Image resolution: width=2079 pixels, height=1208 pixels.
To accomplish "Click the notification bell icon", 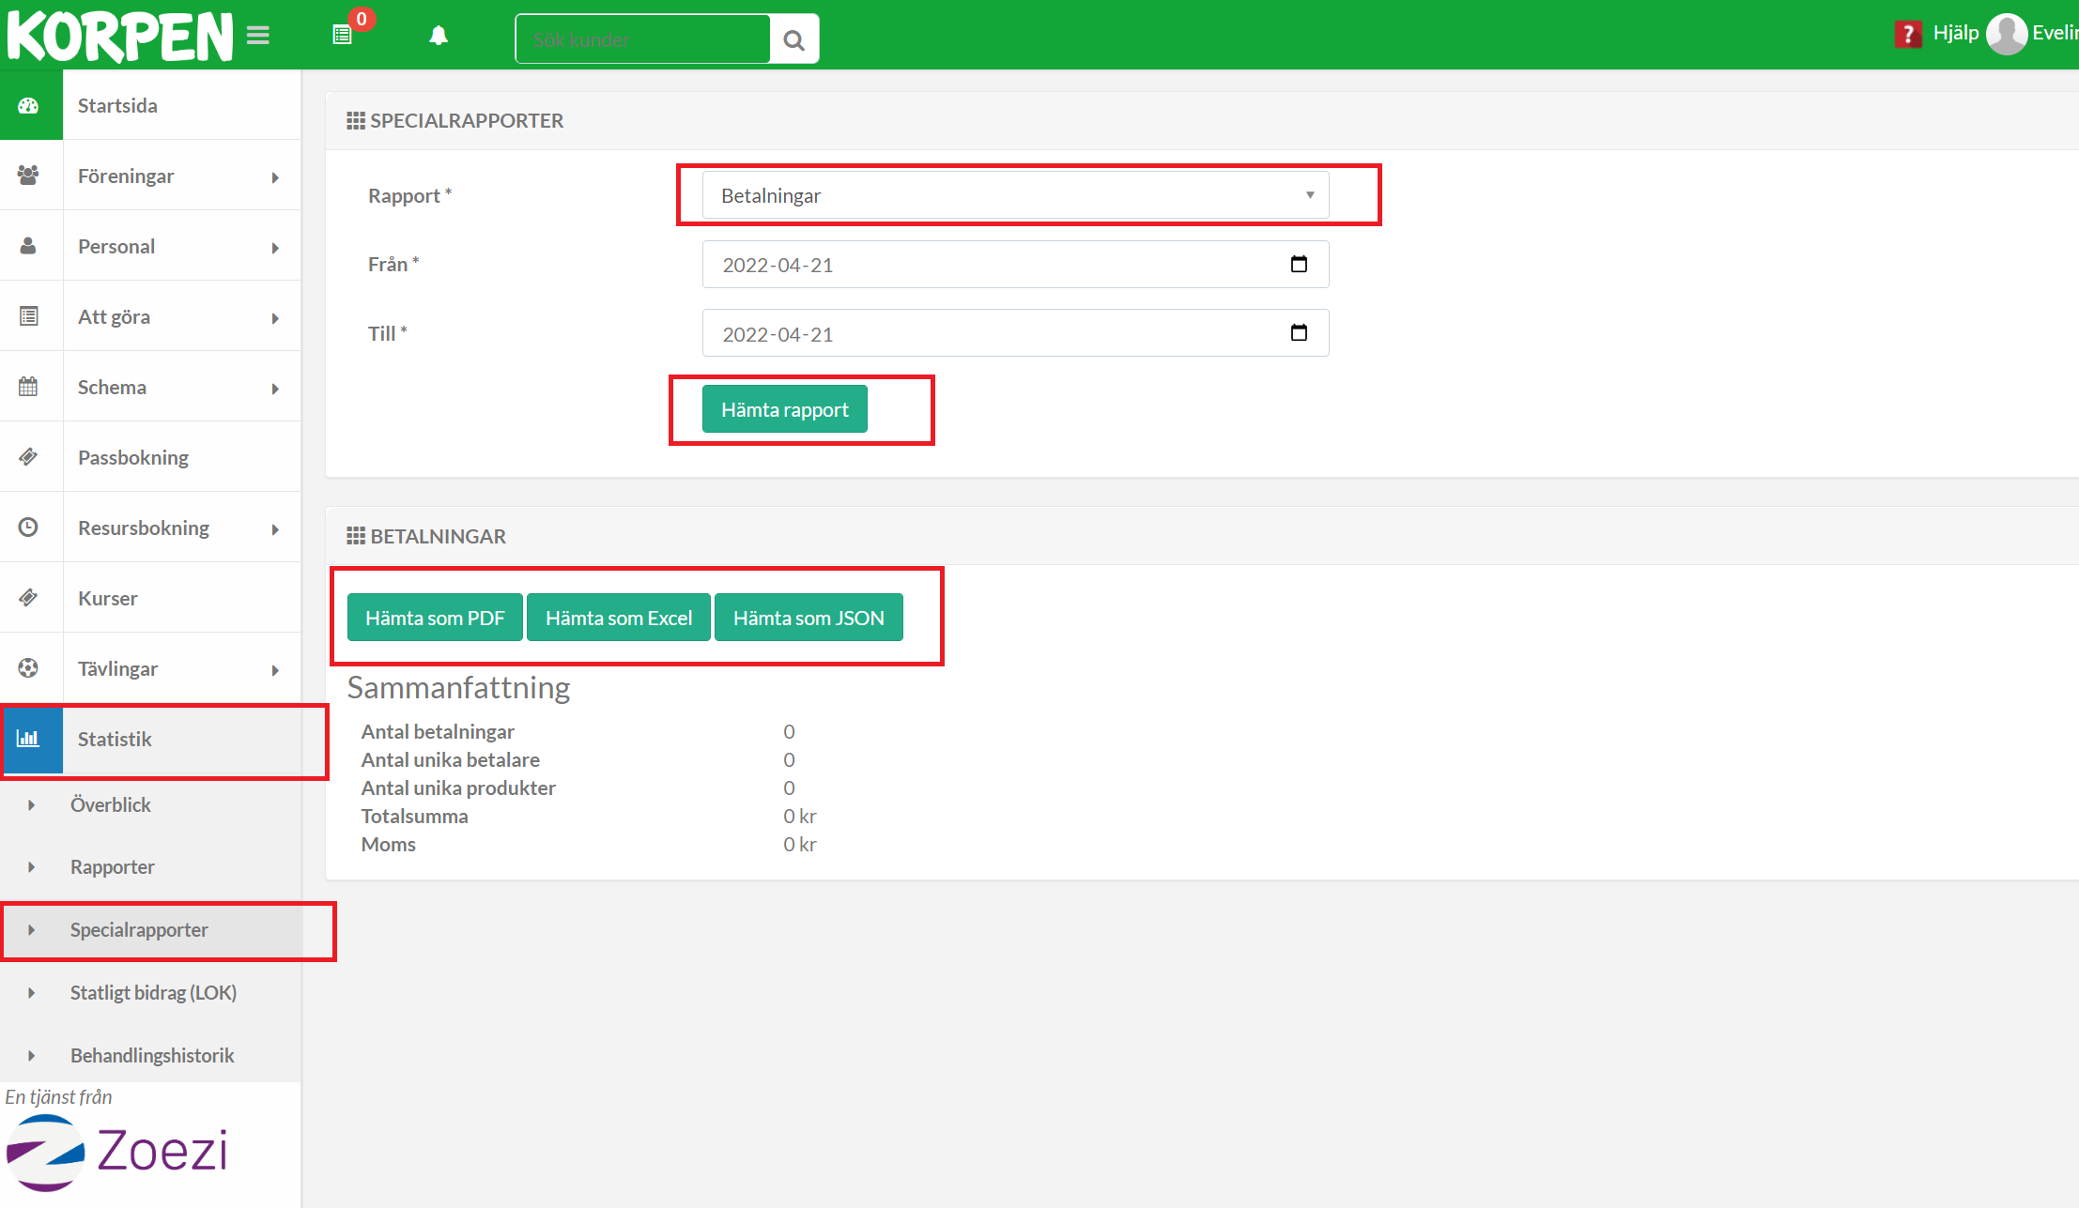I will pos(439,36).
